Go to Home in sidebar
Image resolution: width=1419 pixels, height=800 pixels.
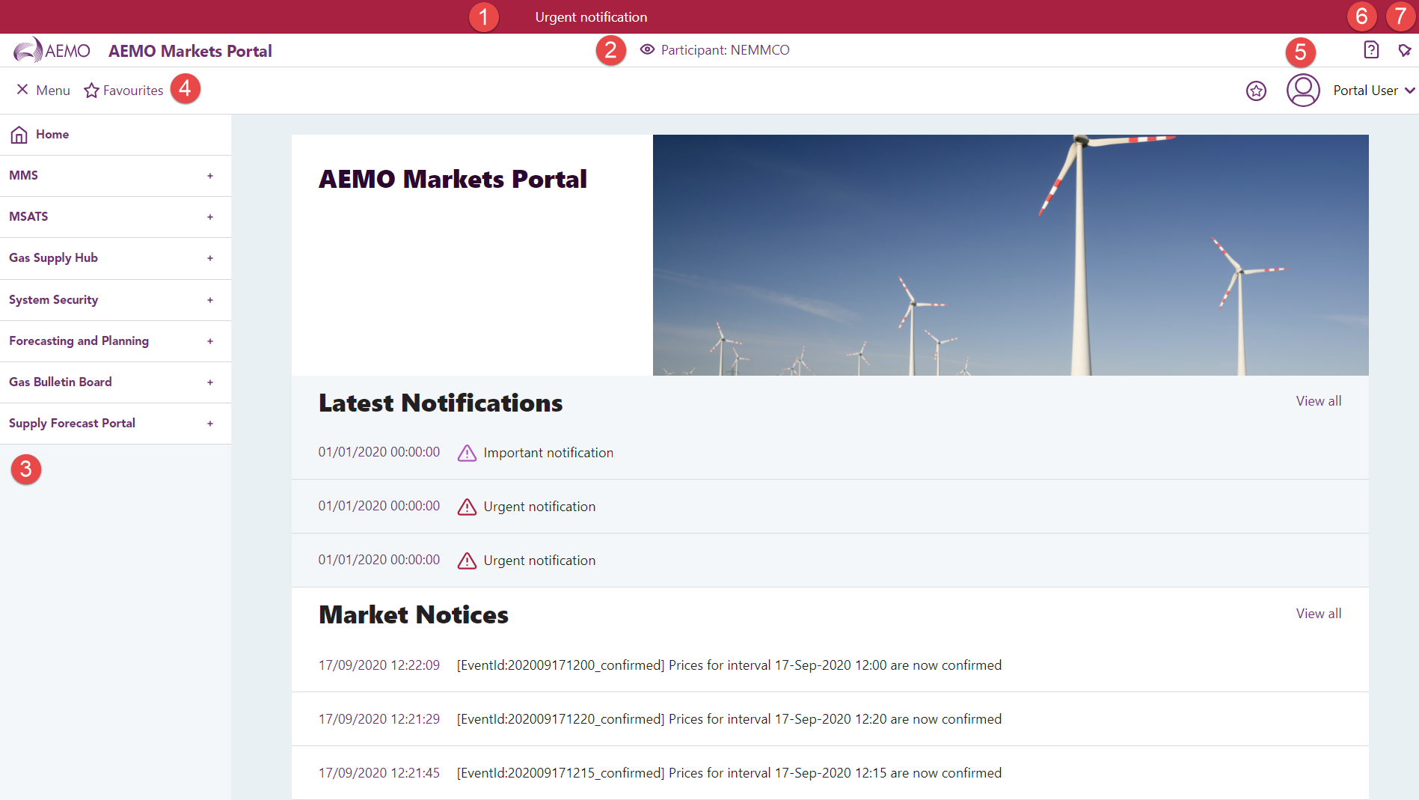click(115, 135)
